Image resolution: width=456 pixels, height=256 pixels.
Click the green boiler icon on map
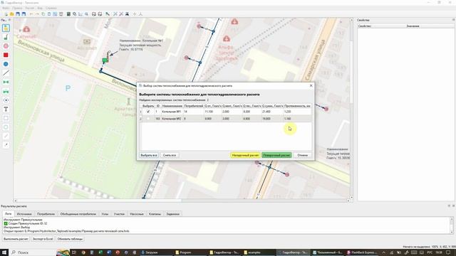pyautogui.click(x=105, y=60)
